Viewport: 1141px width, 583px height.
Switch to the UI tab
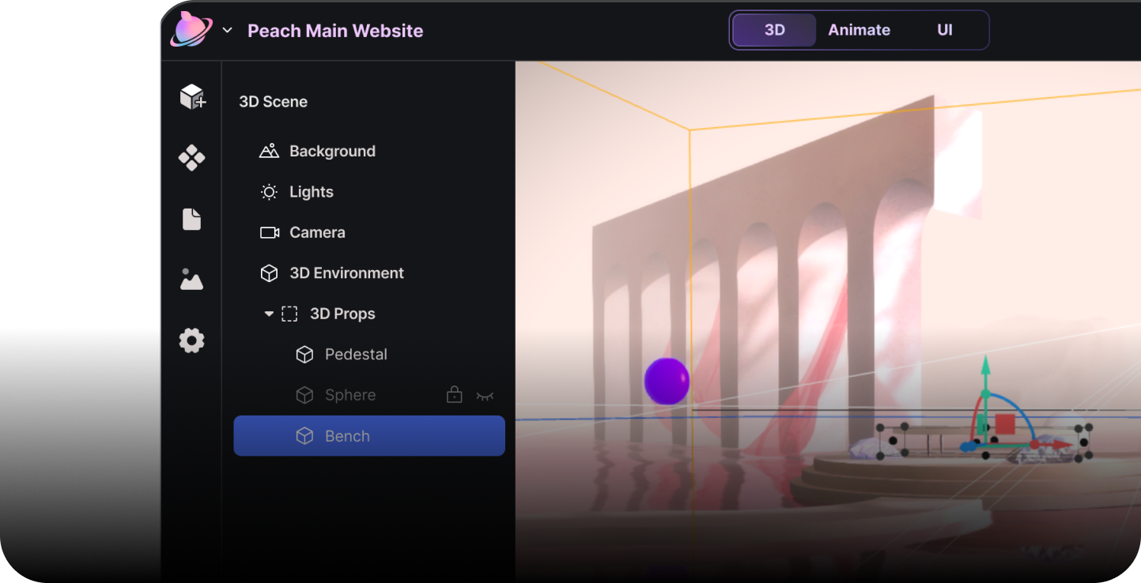click(x=944, y=30)
